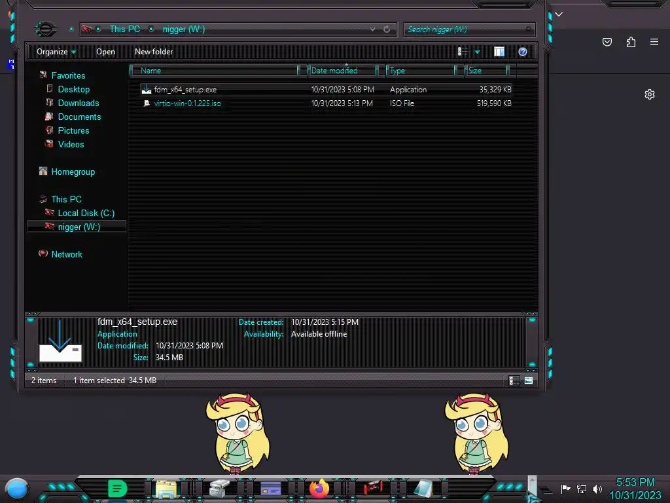Screen dimensions: 670x503
Task: Create a New folder from the toolbar
Action: (154, 52)
